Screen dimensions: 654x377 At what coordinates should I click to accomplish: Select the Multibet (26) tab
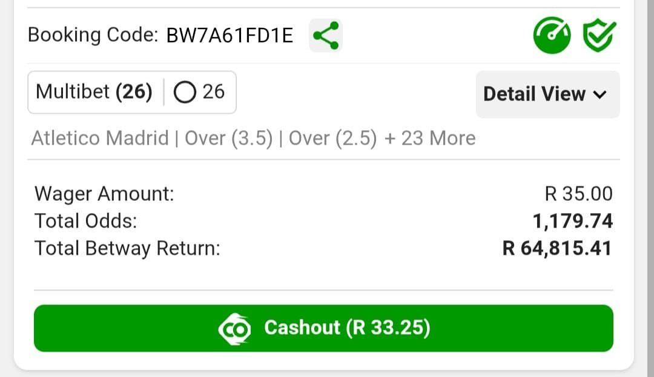click(x=94, y=91)
